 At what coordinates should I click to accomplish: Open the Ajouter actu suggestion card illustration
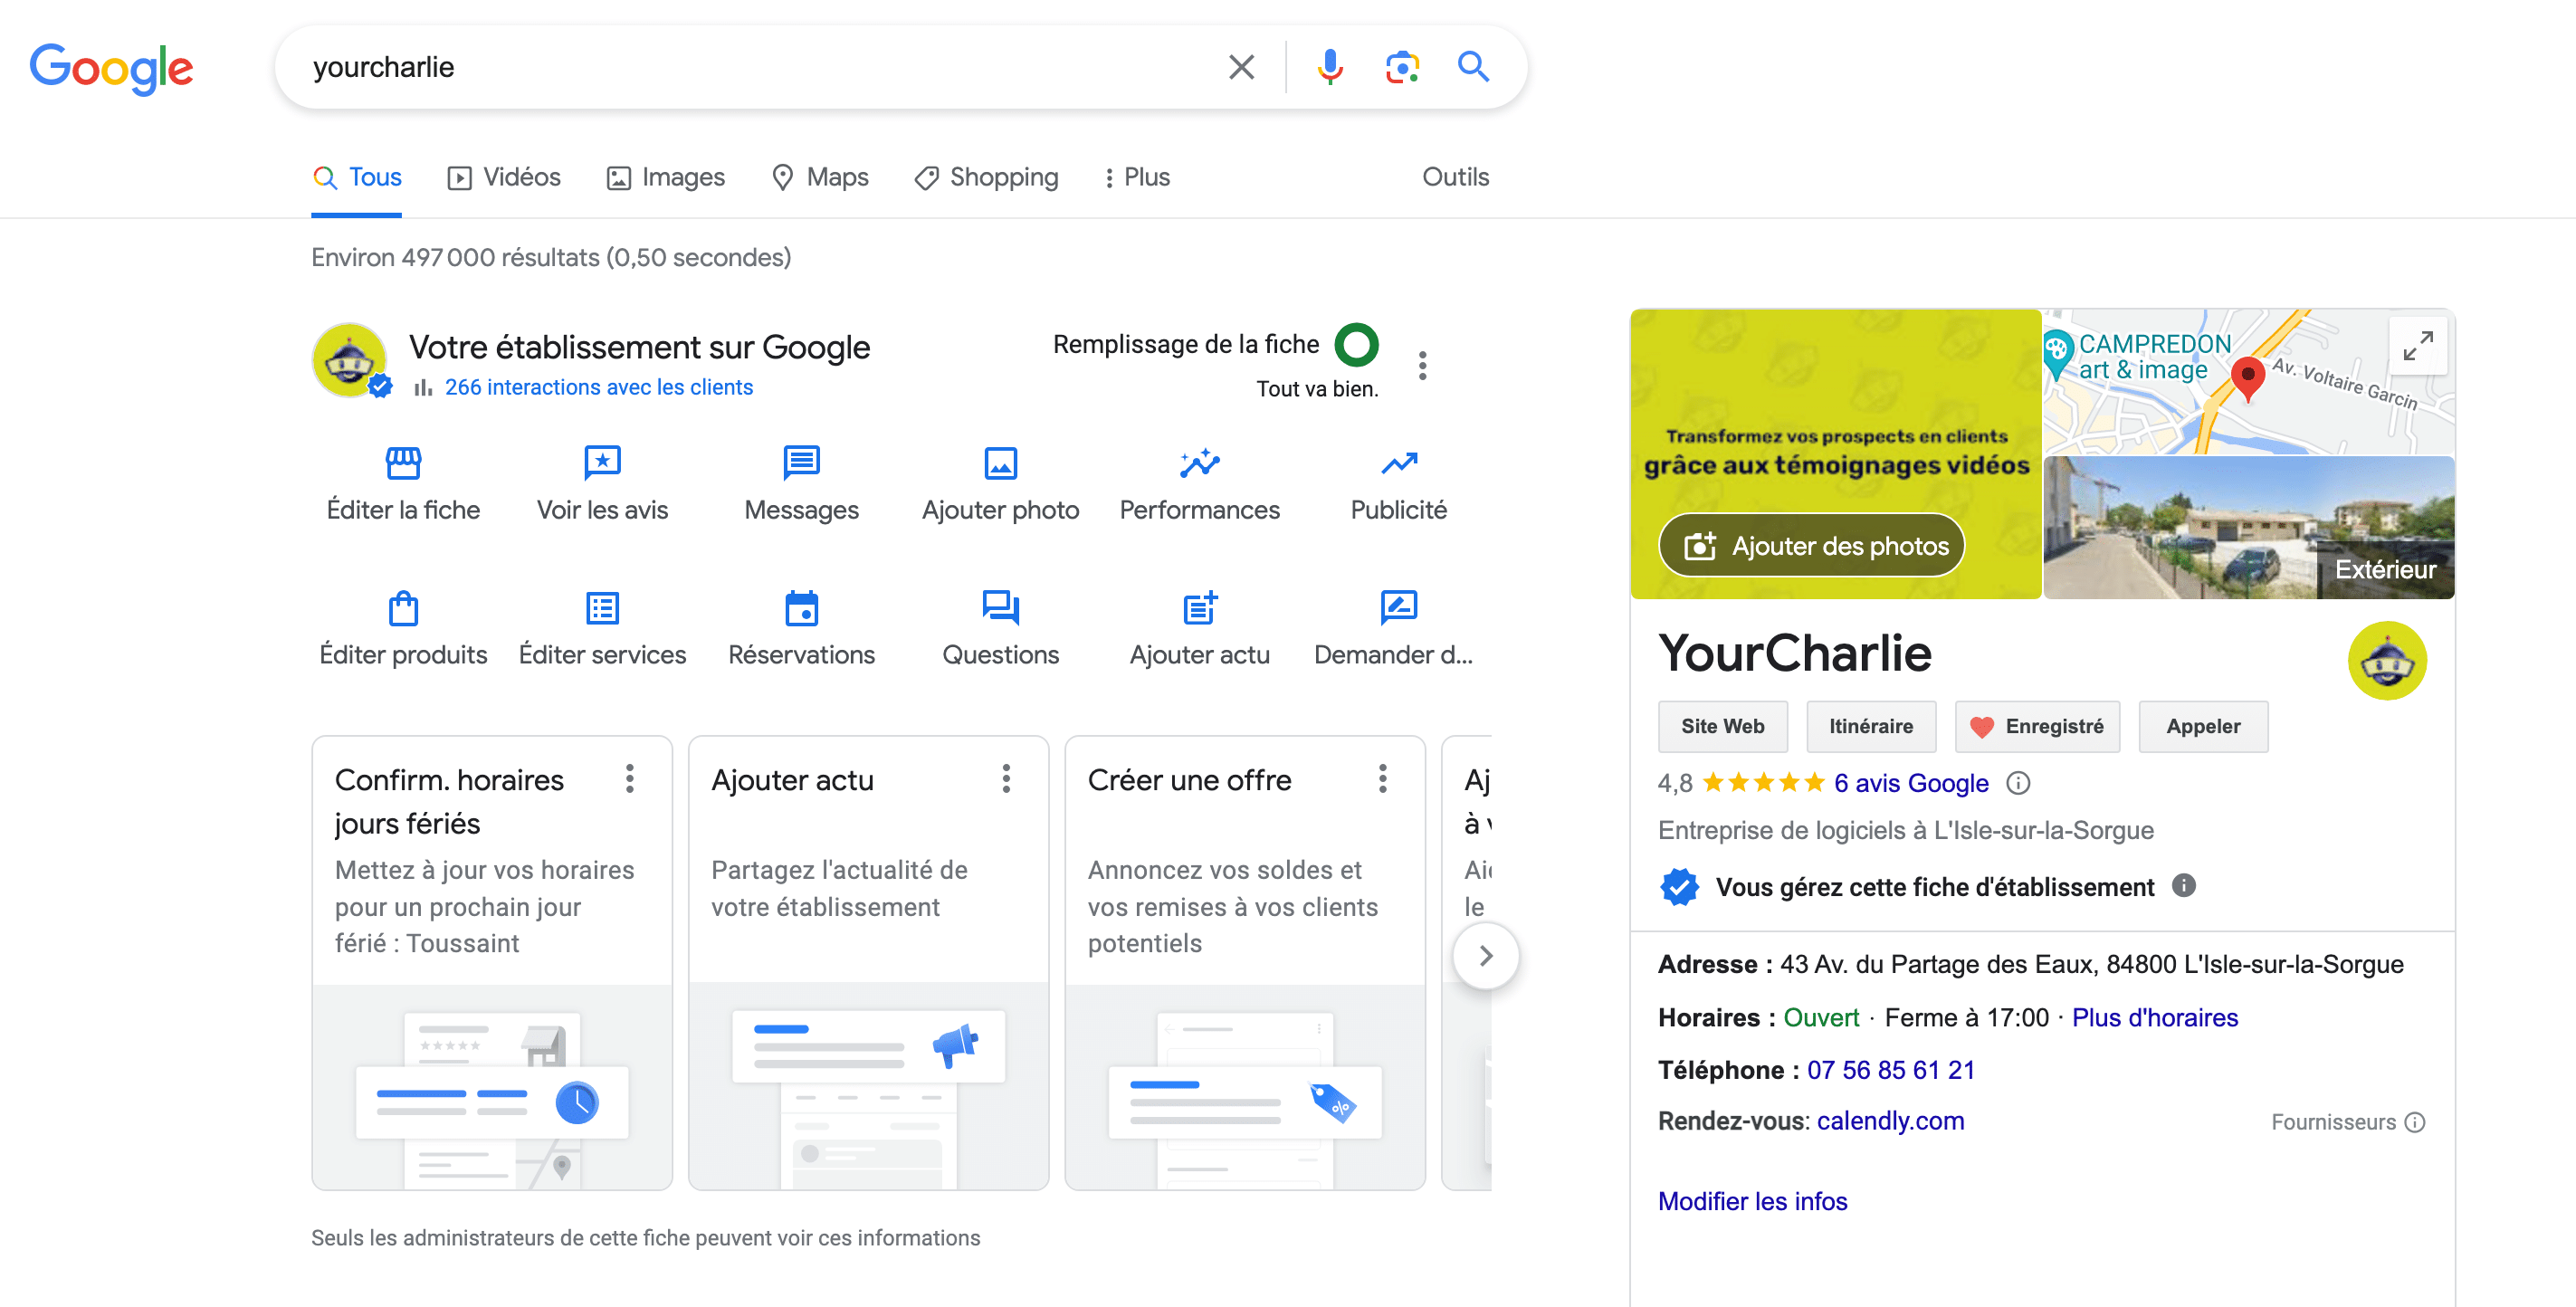[868, 1087]
